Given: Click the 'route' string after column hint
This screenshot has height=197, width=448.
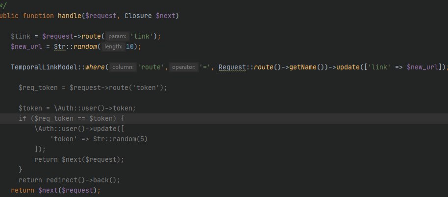Looking at the screenshot, I should 151,67.
